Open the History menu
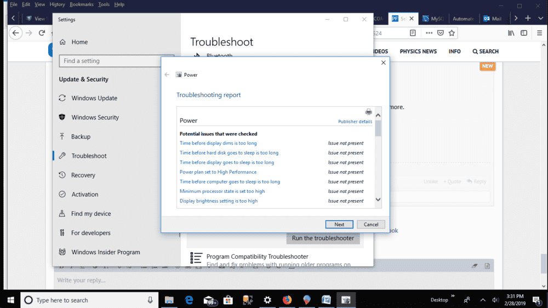 57,4
